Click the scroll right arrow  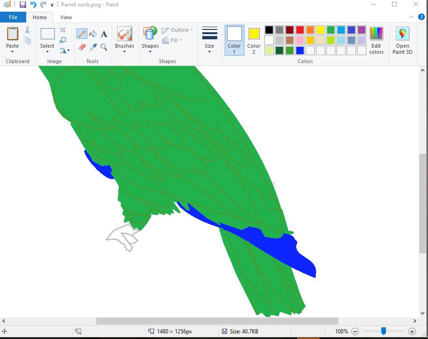[414, 321]
